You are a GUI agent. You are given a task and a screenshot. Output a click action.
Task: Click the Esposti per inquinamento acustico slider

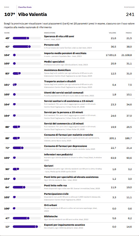(27, 227)
